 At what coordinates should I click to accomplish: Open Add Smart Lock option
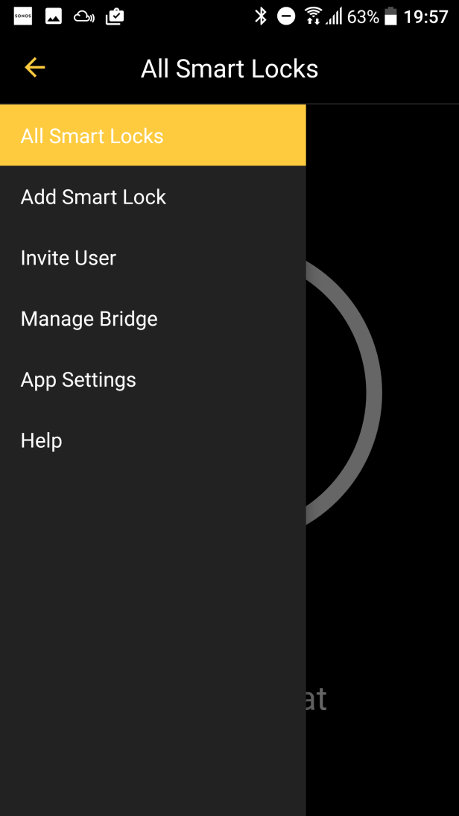pyautogui.click(x=94, y=197)
